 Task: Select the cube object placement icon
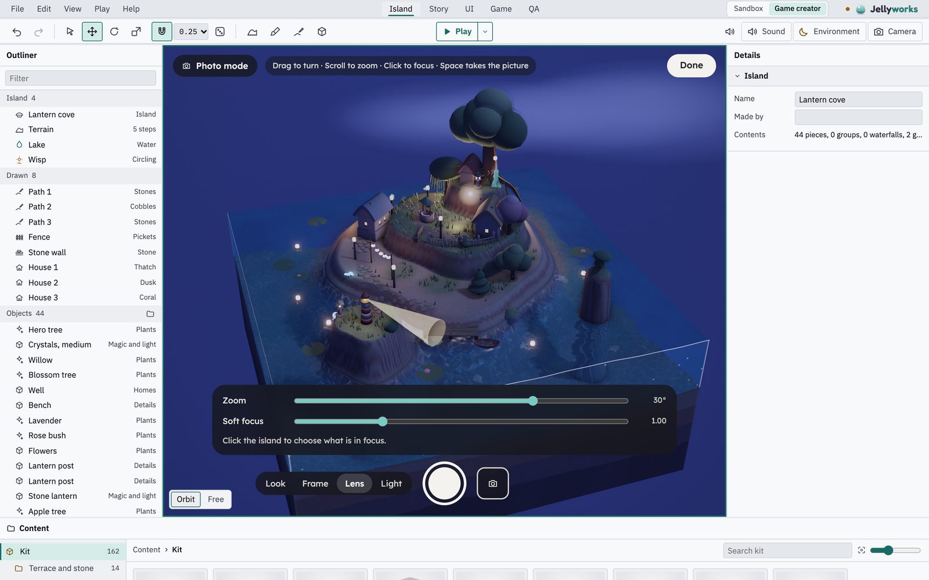pos(322,32)
